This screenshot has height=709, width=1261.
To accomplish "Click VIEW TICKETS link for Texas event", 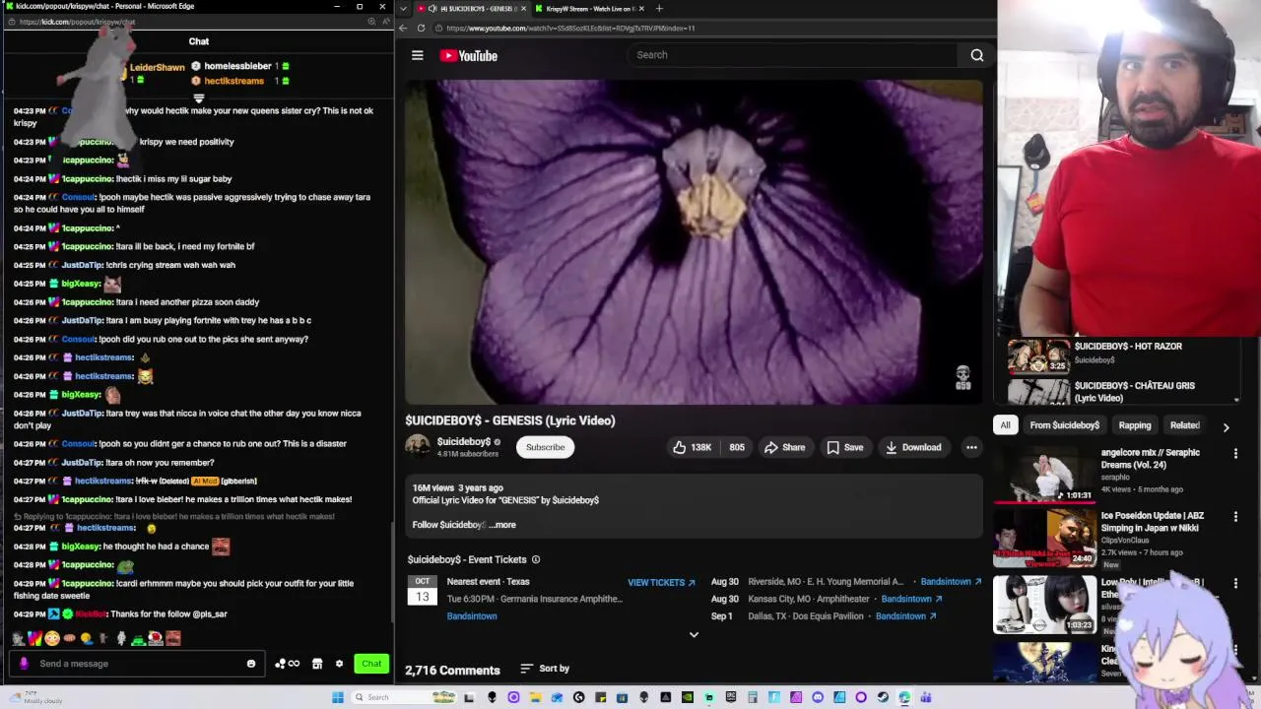I will point(661,582).
